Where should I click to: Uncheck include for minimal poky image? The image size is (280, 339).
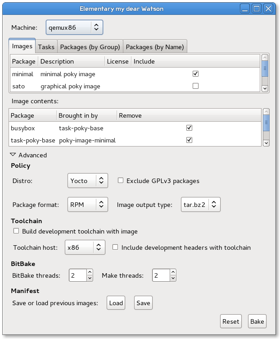(x=195, y=74)
